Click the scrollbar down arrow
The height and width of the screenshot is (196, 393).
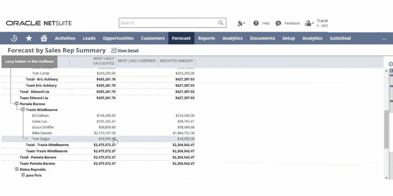(386, 178)
